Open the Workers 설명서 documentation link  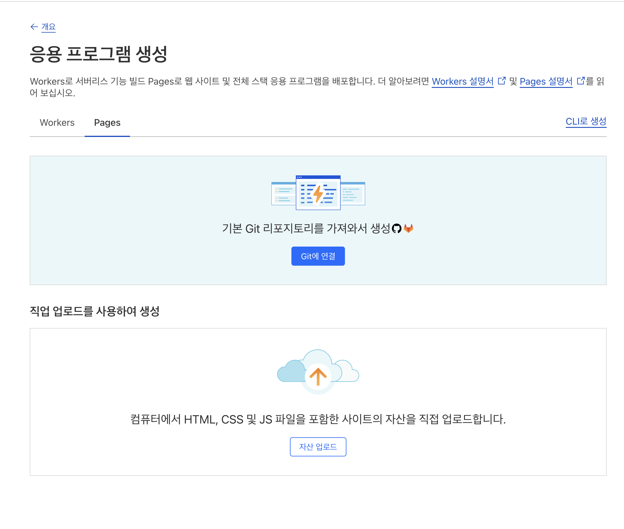(x=462, y=81)
